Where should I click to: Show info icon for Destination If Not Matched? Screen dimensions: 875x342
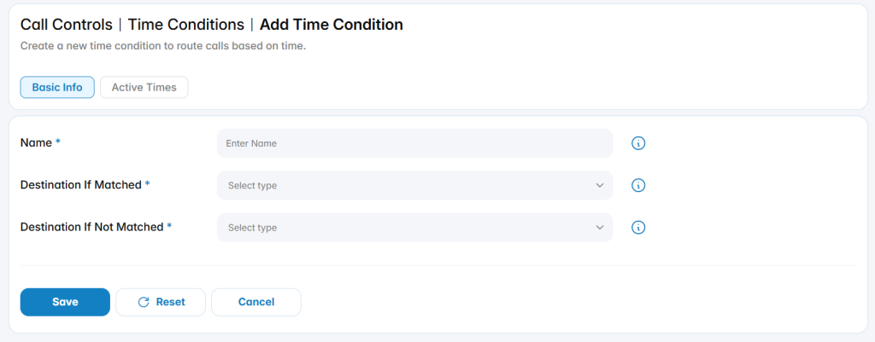tap(638, 227)
